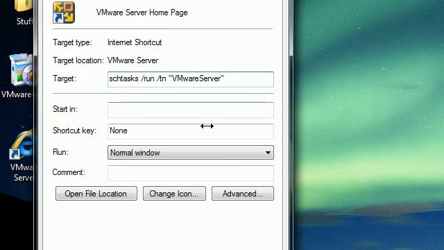Click the Target field containing schtasks command
Screen dimensions: 444x250
pos(191,79)
